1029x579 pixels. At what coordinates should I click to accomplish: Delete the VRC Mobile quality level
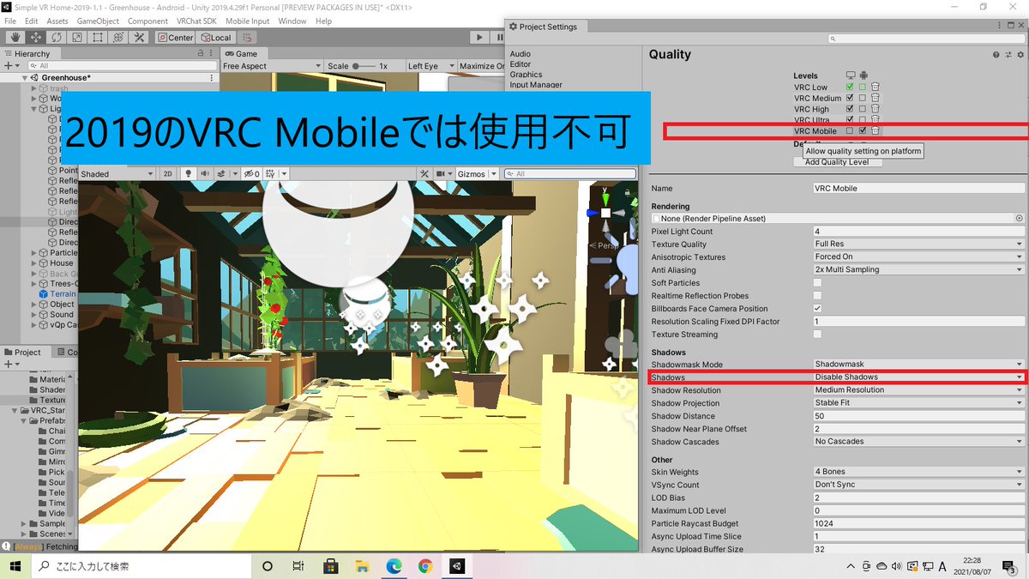[x=876, y=131]
